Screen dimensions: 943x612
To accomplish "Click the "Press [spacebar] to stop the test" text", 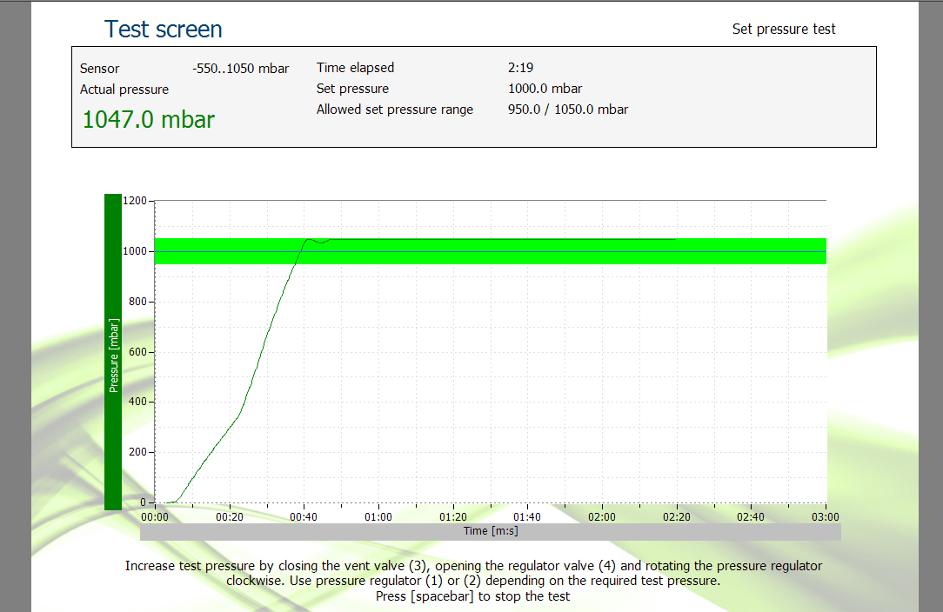I will [x=473, y=596].
